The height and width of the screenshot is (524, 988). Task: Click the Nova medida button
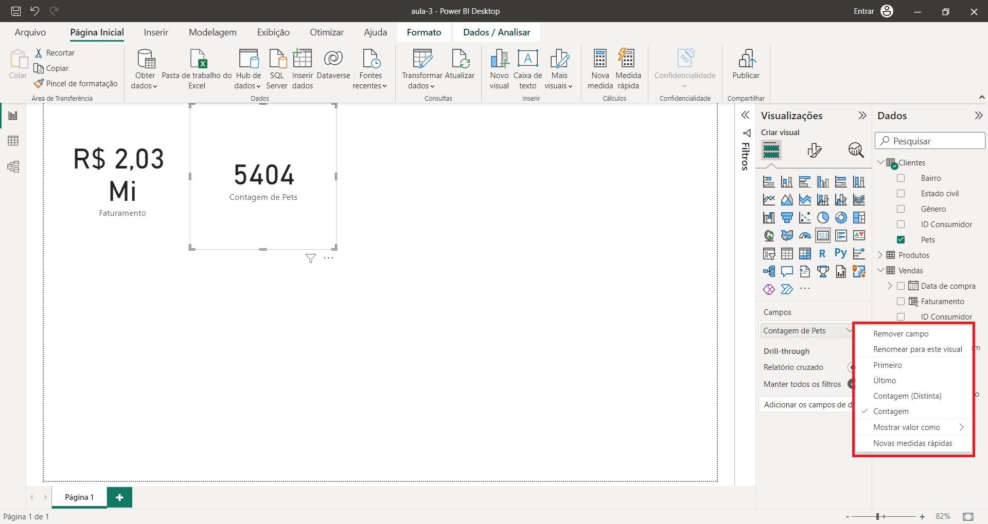tap(600, 69)
